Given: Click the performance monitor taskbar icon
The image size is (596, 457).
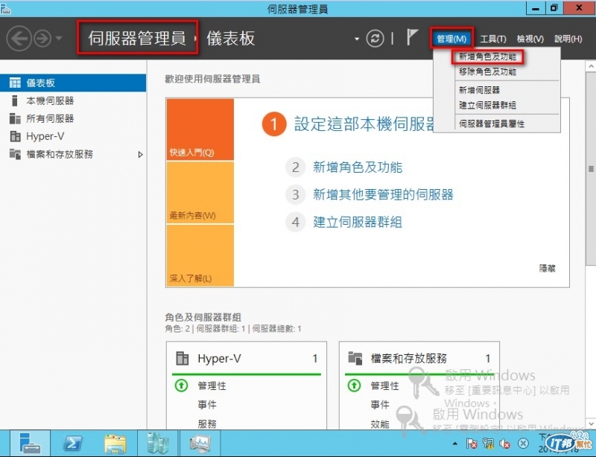Looking at the screenshot, I should pyautogui.click(x=200, y=444).
